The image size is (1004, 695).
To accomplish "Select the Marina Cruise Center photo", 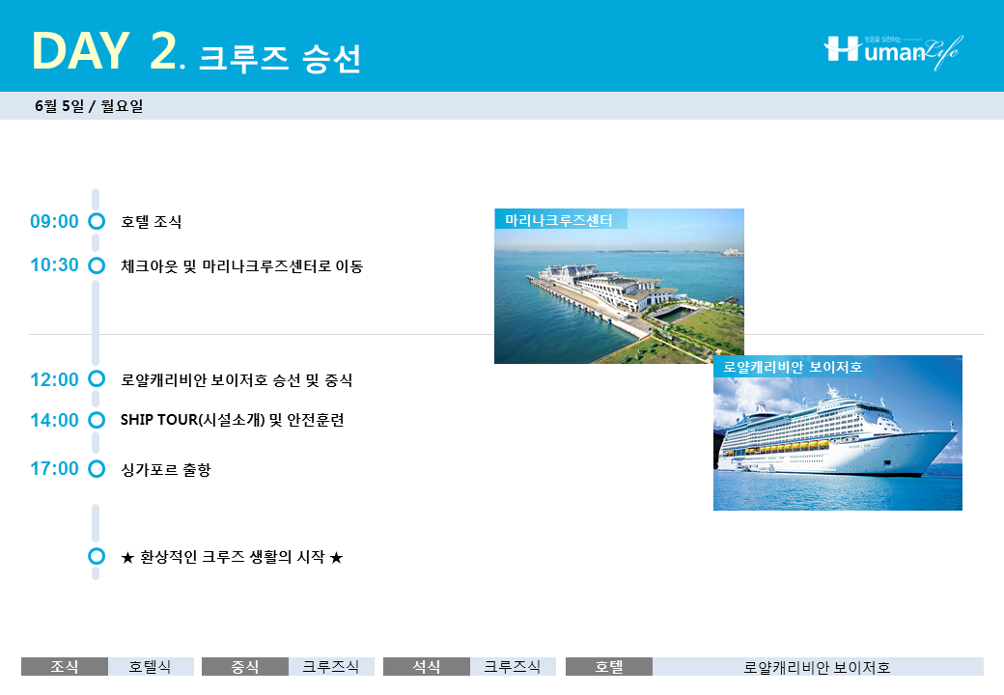I will point(619,286).
